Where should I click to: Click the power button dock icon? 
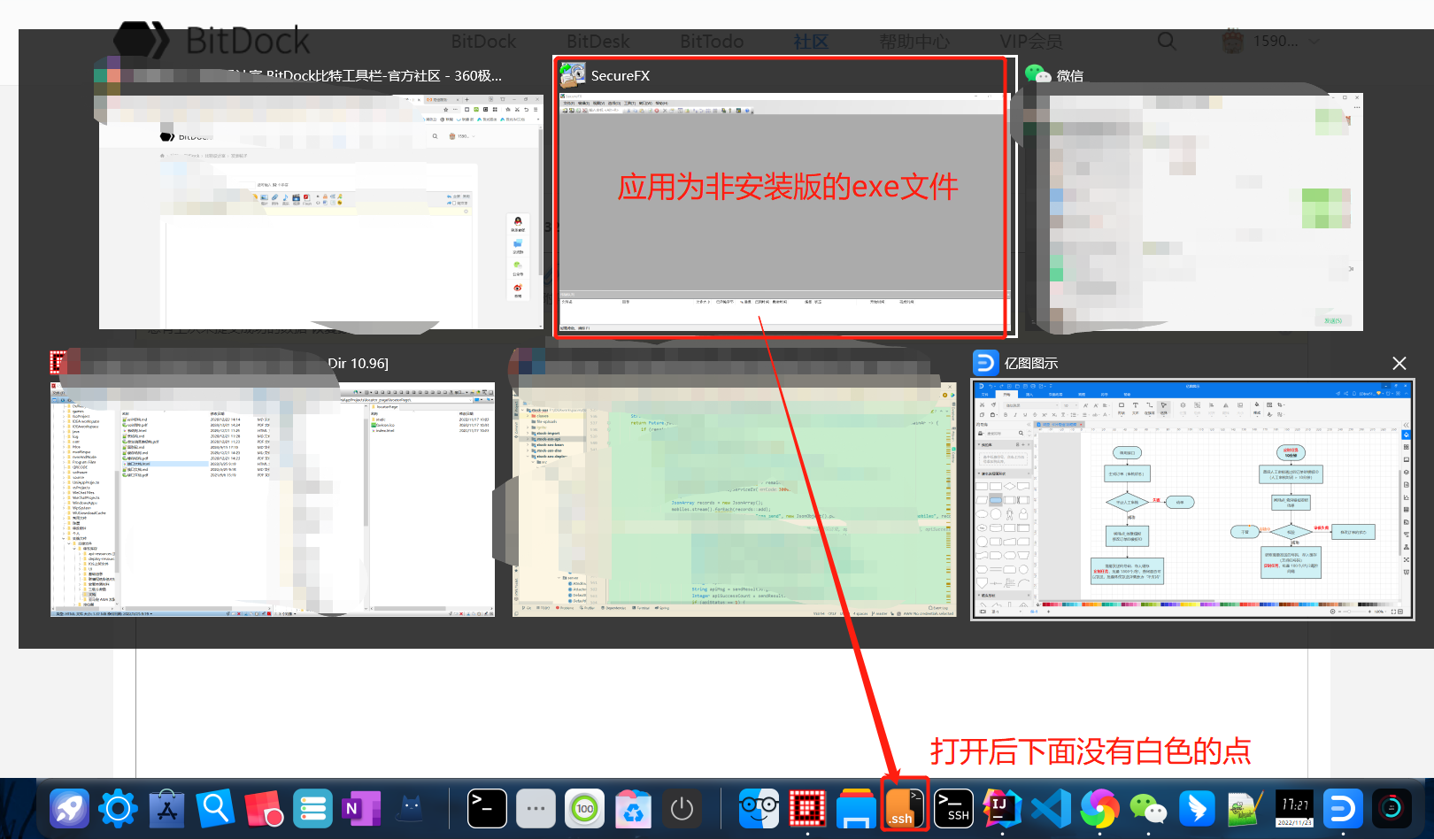click(682, 809)
